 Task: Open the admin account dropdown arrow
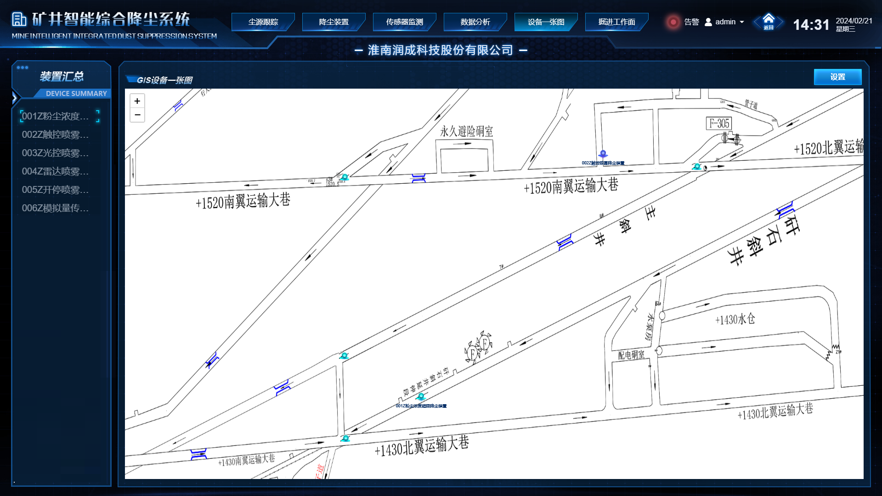(741, 22)
